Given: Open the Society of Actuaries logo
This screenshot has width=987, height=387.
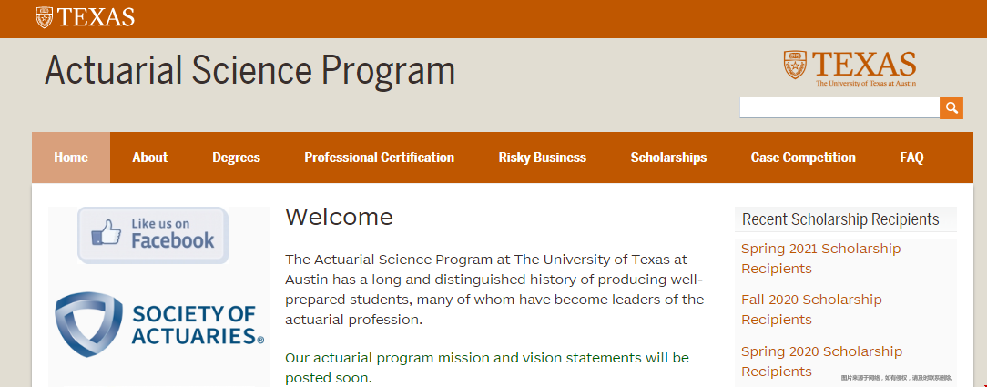Looking at the screenshot, I should click(x=159, y=324).
